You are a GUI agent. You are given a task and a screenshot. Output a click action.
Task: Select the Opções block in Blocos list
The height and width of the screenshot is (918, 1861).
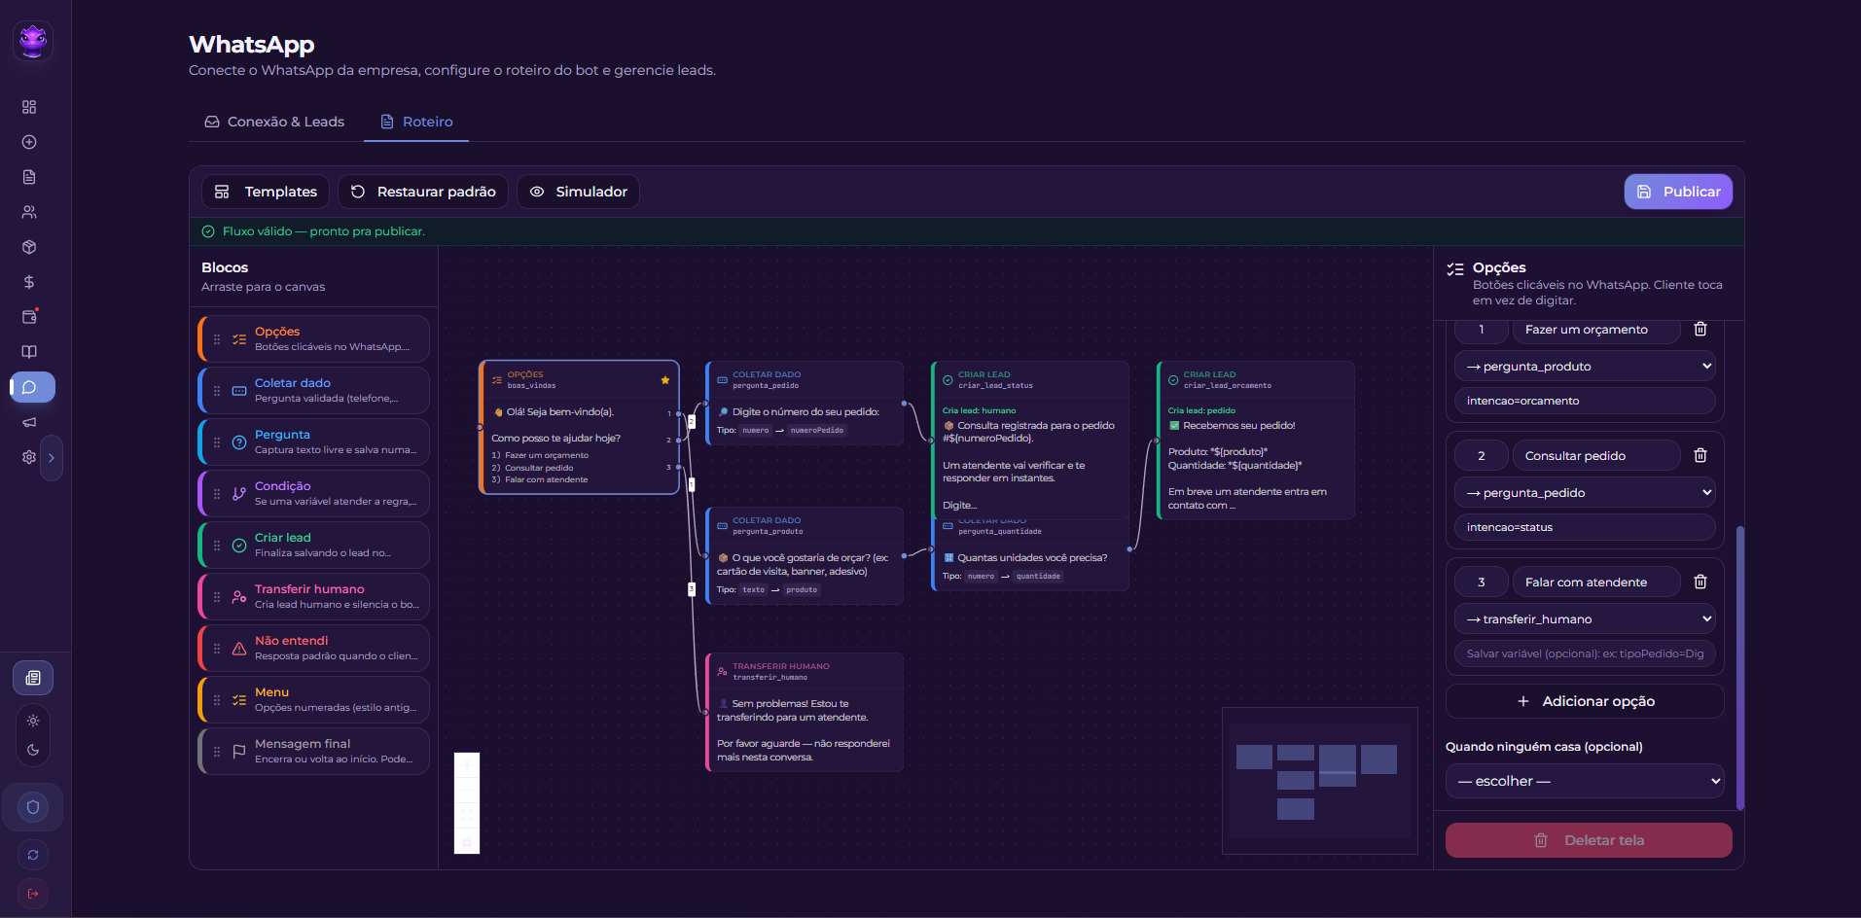(x=314, y=338)
